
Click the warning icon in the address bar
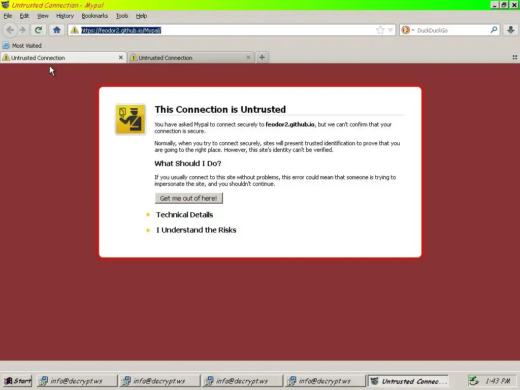pyautogui.click(x=75, y=30)
